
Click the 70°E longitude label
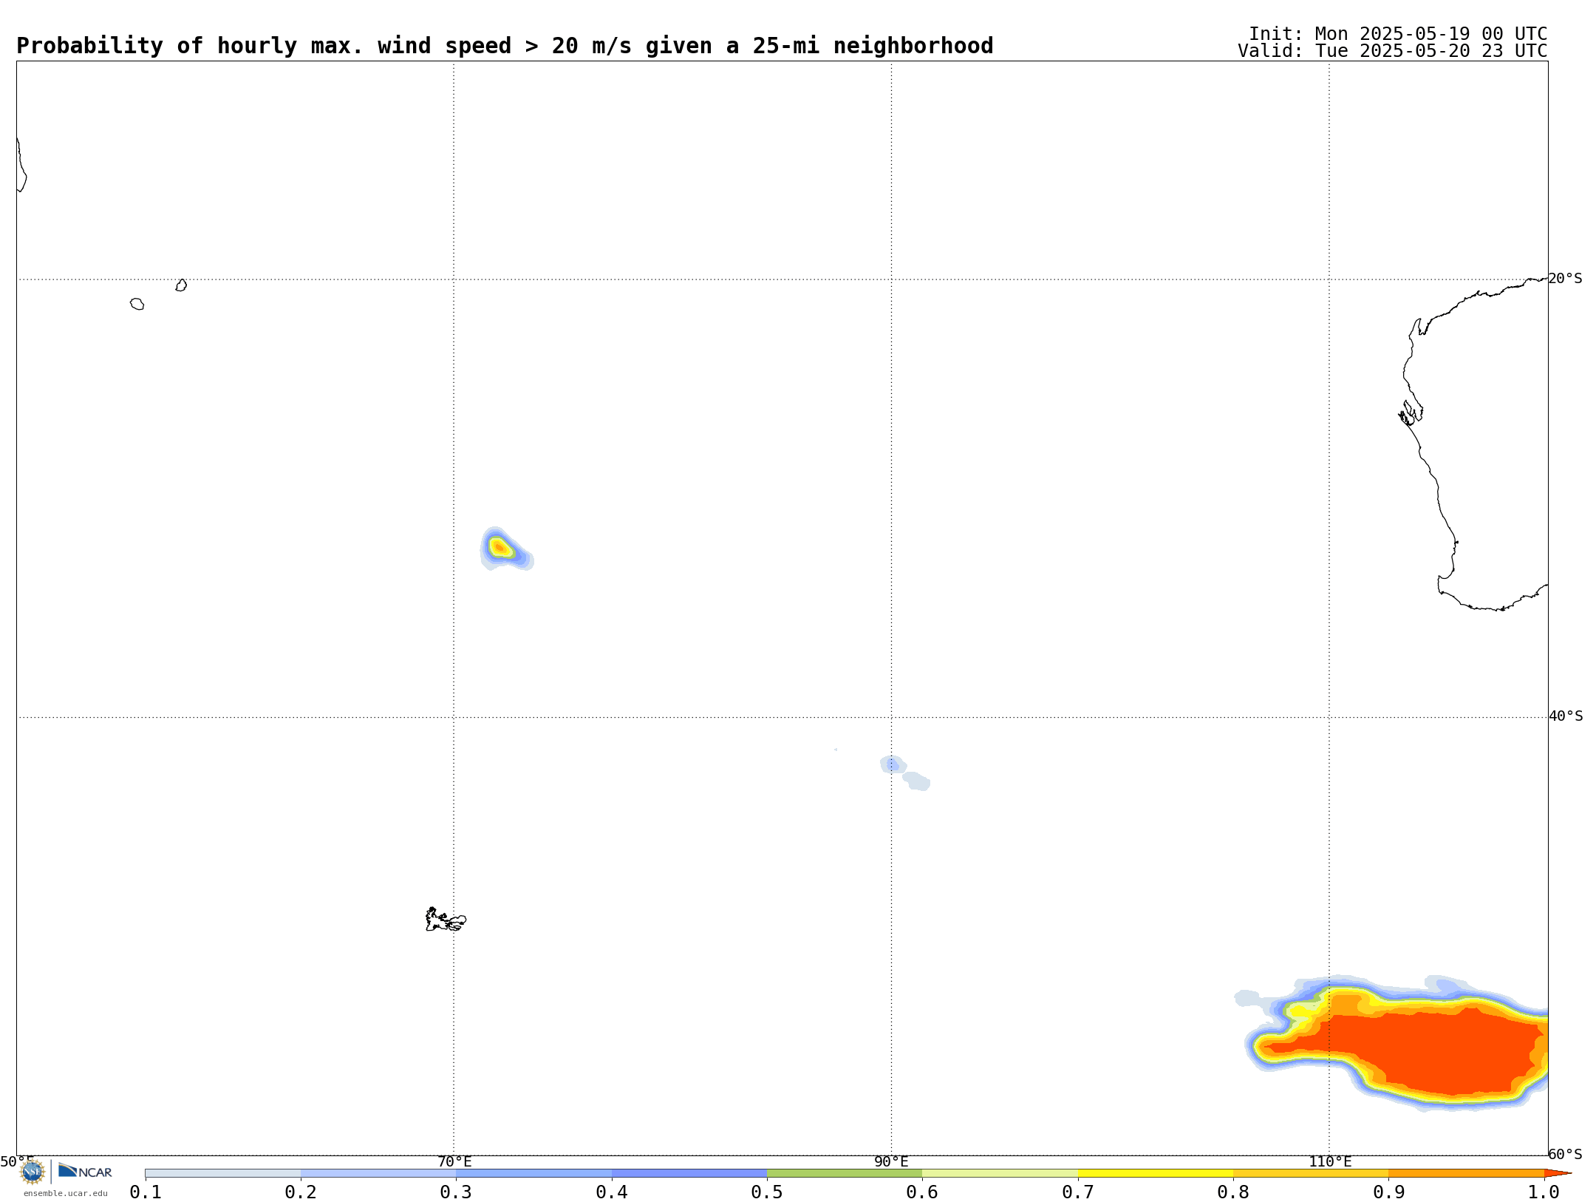tap(454, 1161)
